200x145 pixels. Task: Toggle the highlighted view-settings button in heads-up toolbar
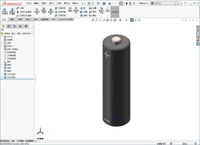pyautogui.click(x=132, y=20)
